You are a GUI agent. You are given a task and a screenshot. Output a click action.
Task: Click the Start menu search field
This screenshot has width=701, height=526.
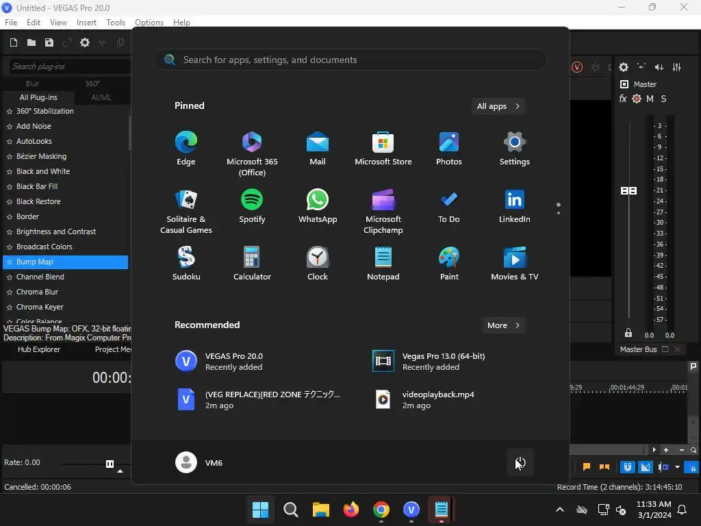[350, 60]
